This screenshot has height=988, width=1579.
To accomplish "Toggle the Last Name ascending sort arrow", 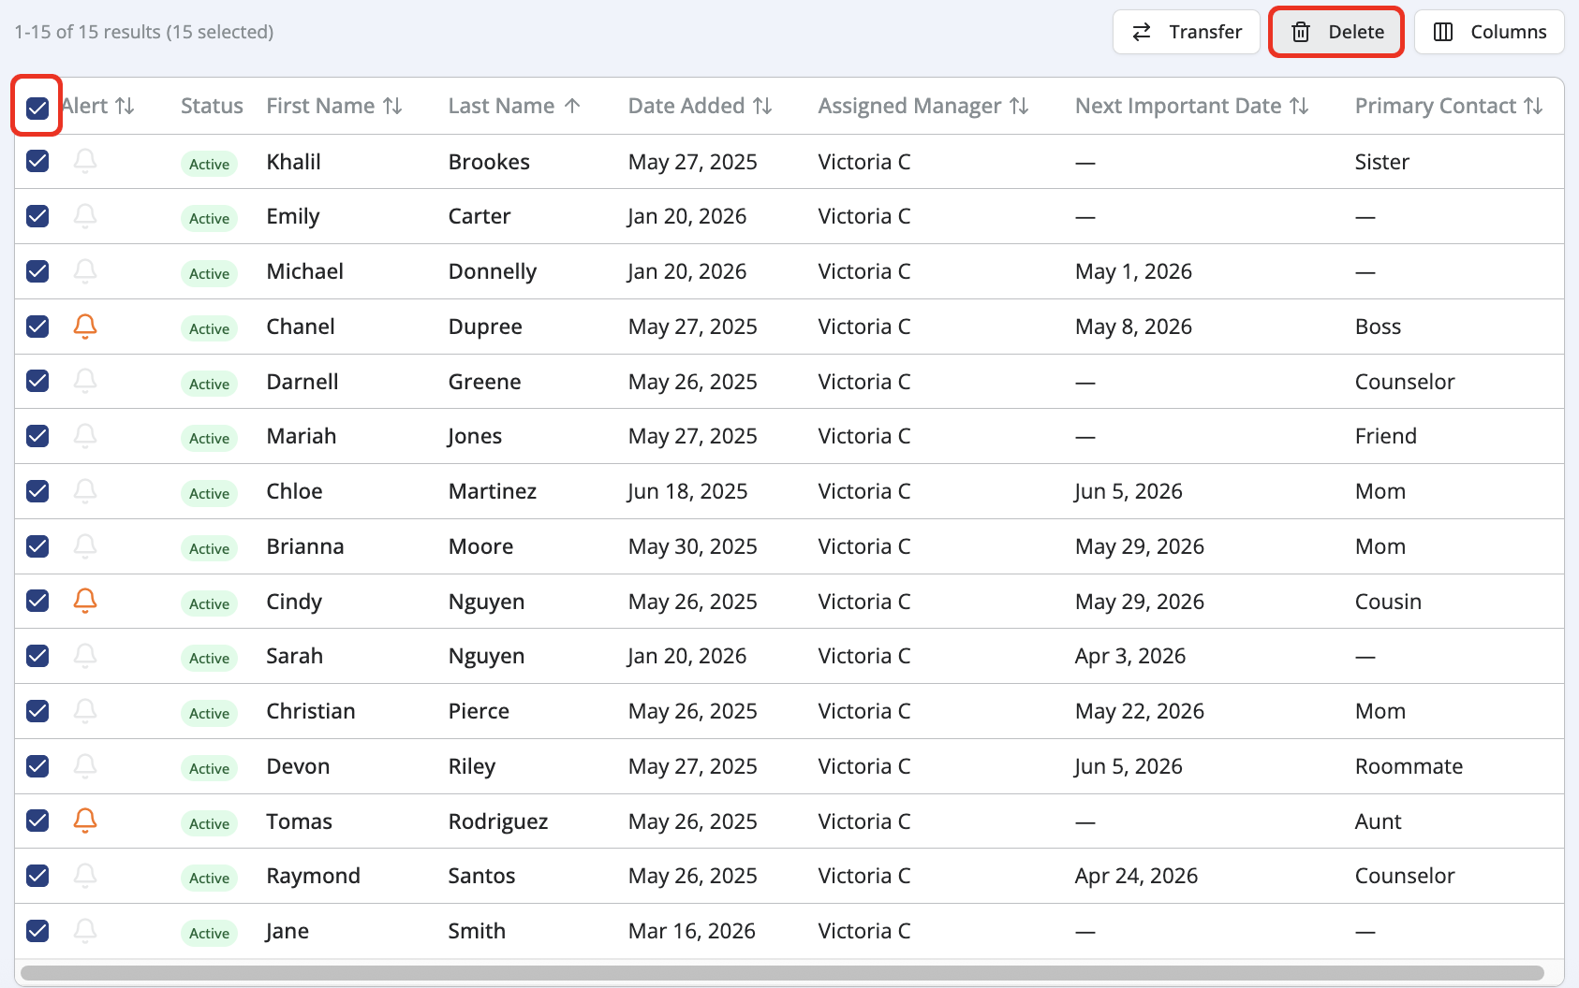I will point(572,106).
